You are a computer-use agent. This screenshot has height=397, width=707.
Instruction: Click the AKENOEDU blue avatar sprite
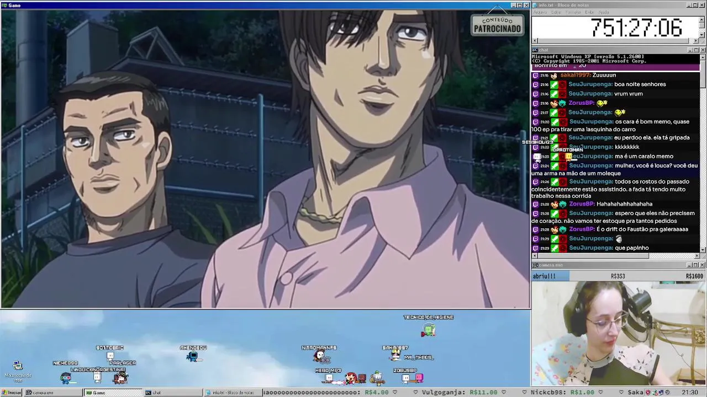tap(193, 357)
